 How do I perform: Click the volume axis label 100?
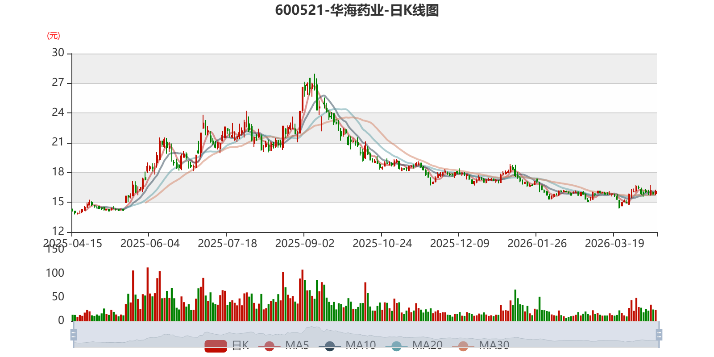coord(55,273)
